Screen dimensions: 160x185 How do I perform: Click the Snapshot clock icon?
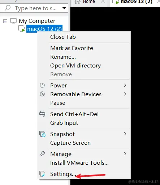point(42,134)
